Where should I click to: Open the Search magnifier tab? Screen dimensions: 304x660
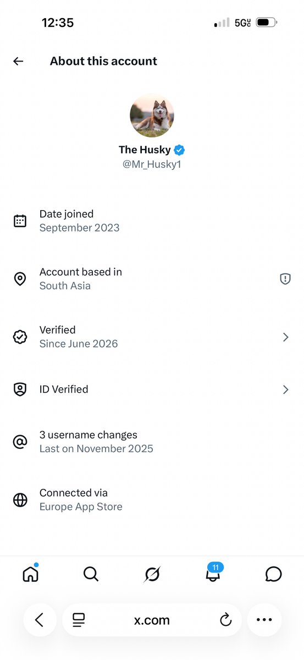tap(91, 574)
